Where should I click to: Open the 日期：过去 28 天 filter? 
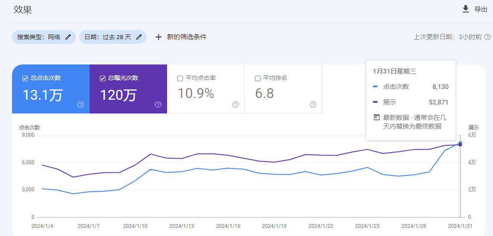108,37
